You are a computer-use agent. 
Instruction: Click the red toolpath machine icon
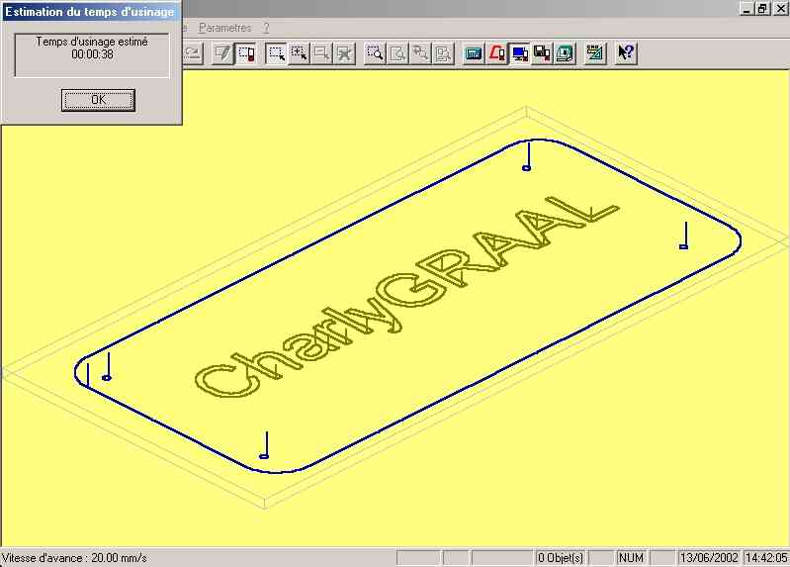(x=496, y=53)
